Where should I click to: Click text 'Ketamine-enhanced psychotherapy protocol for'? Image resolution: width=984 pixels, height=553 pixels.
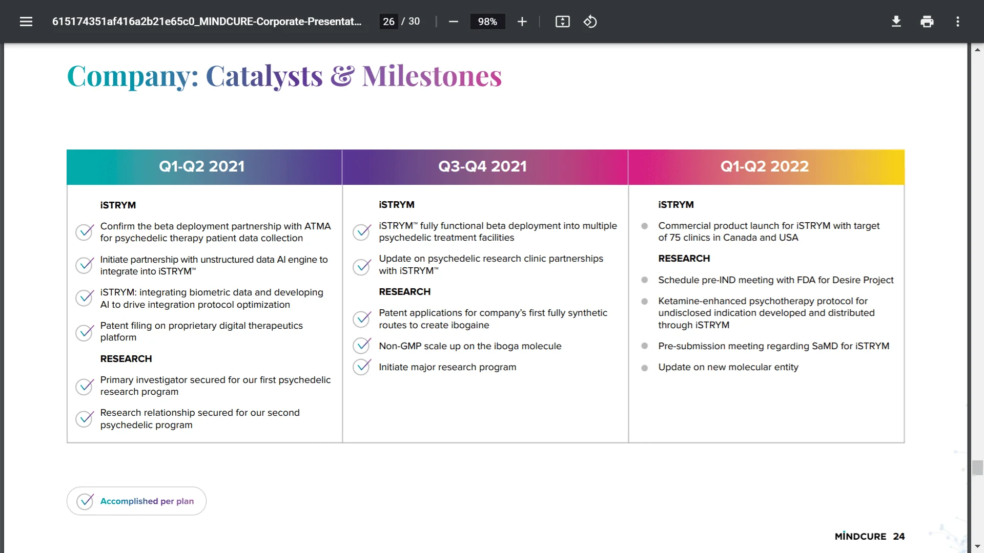coord(763,301)
